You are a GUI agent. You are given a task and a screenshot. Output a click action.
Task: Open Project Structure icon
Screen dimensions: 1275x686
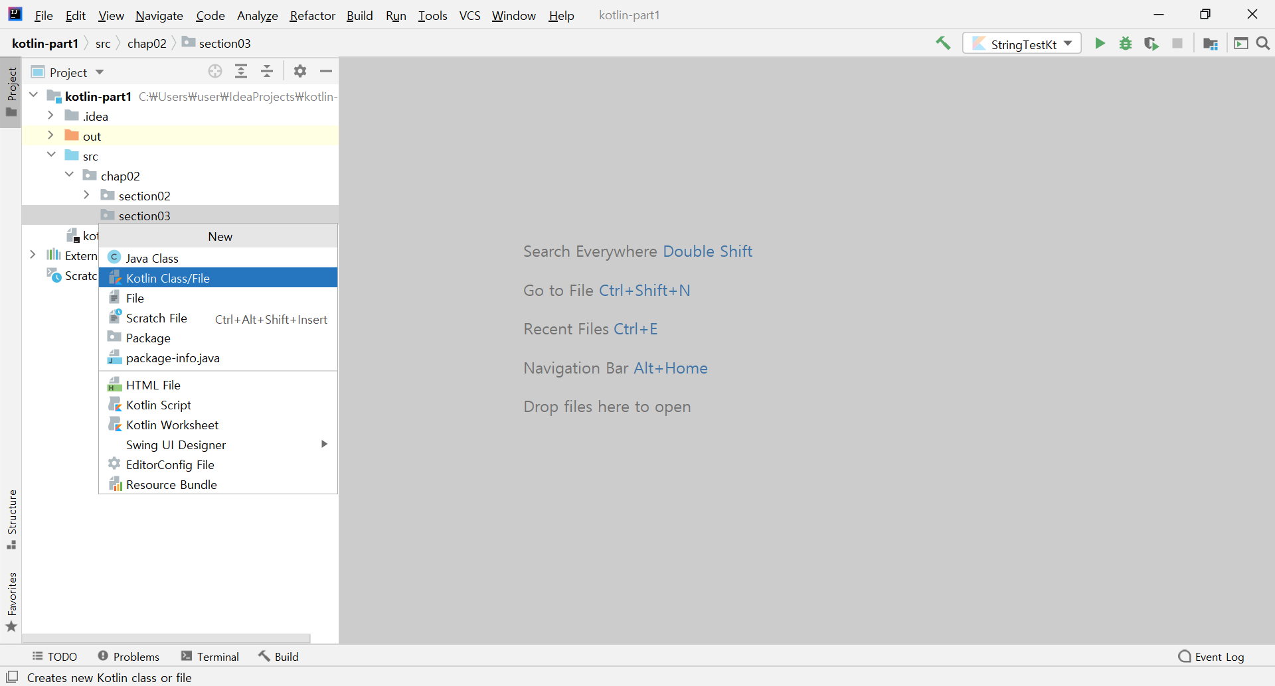tap(1211, 44)
